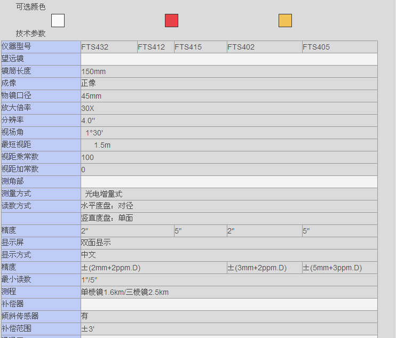Select the yellow color swatch
Screen dimensions: 396x338
(x=285, y=21)
